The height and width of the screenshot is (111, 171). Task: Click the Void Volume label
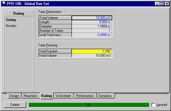click(x=55, y=55)
